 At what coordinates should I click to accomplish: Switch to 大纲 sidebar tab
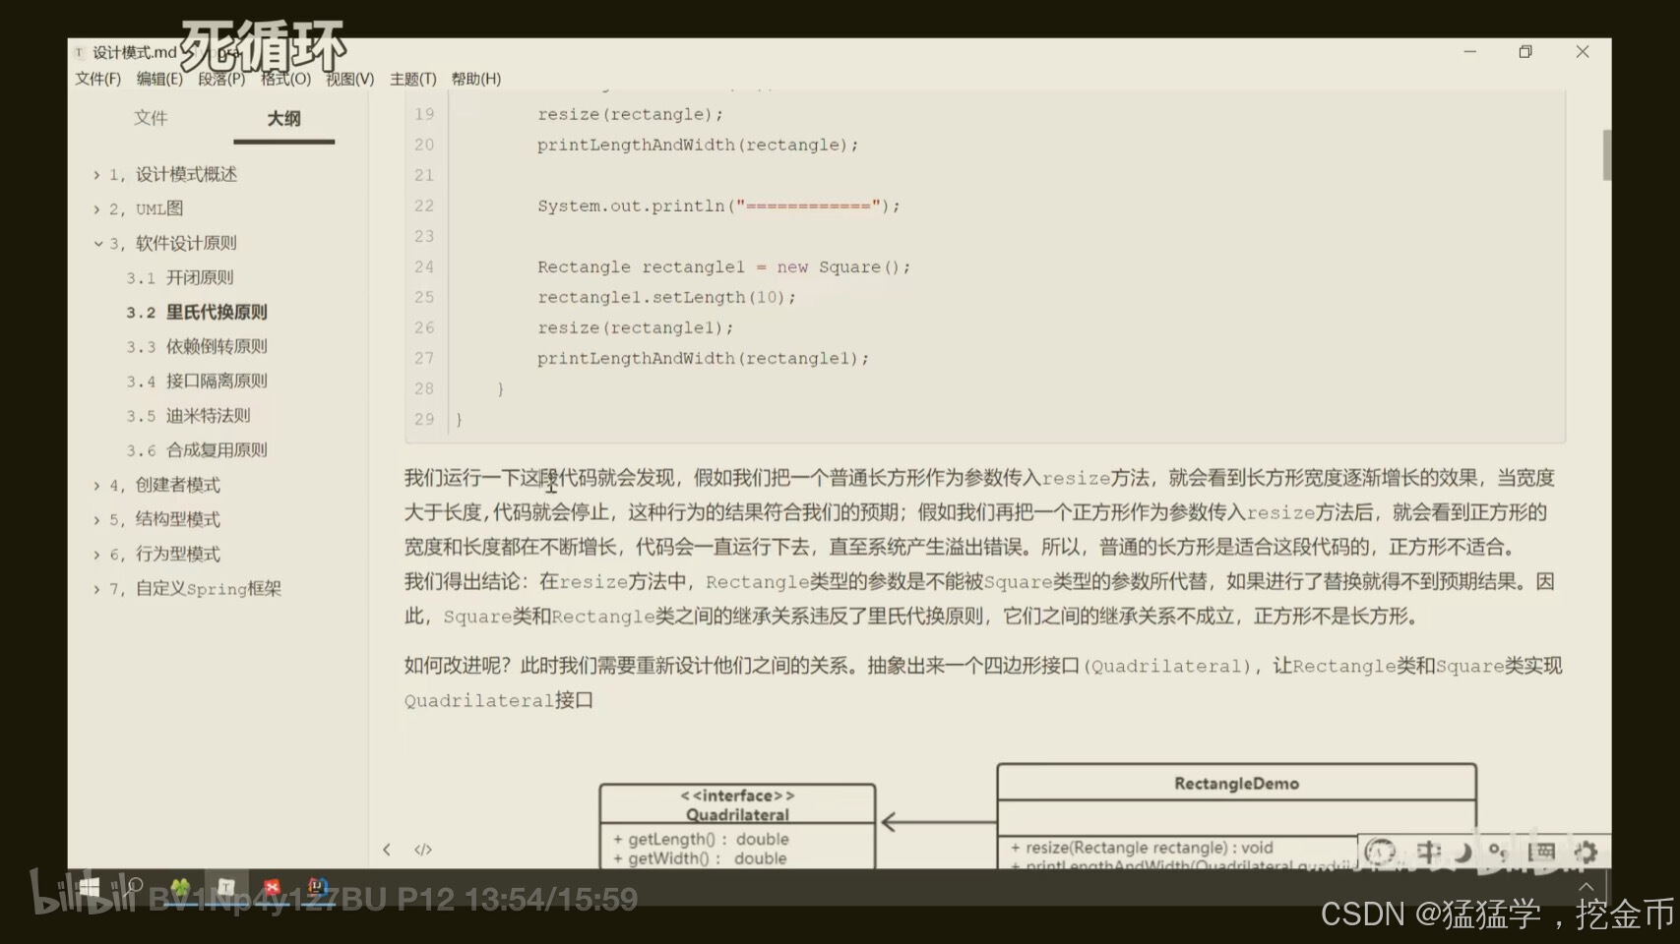click(x=283, y=118)
